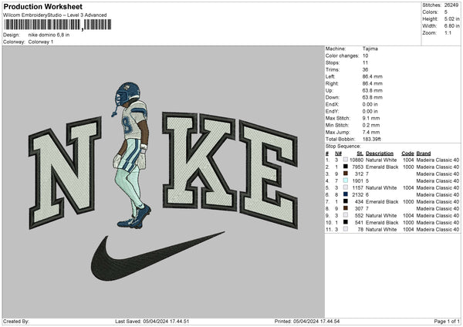
Task: Click the Width value '6.80 in'
Action: coord(451,26)
